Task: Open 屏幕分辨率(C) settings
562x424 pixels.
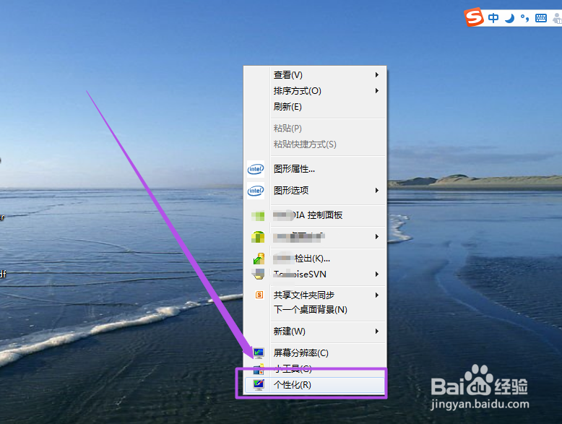Action: click(x=315, y=353)
